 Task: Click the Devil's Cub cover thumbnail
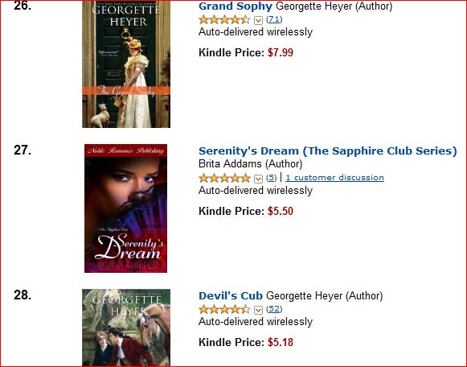126,328
